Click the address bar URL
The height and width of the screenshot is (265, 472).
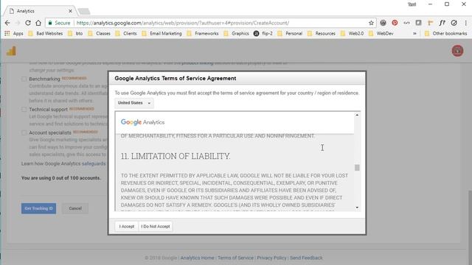[183, 23]
